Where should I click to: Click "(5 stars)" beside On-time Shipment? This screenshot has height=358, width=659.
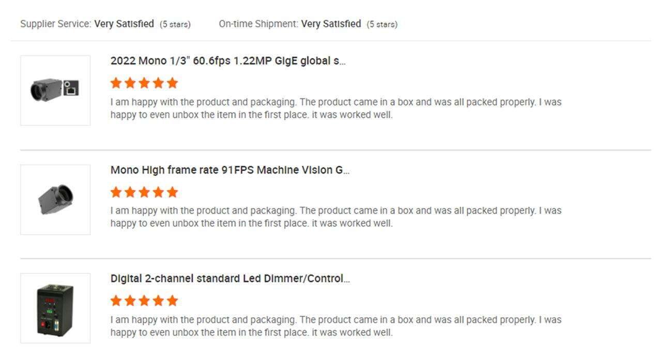click(x=382, y=24)
